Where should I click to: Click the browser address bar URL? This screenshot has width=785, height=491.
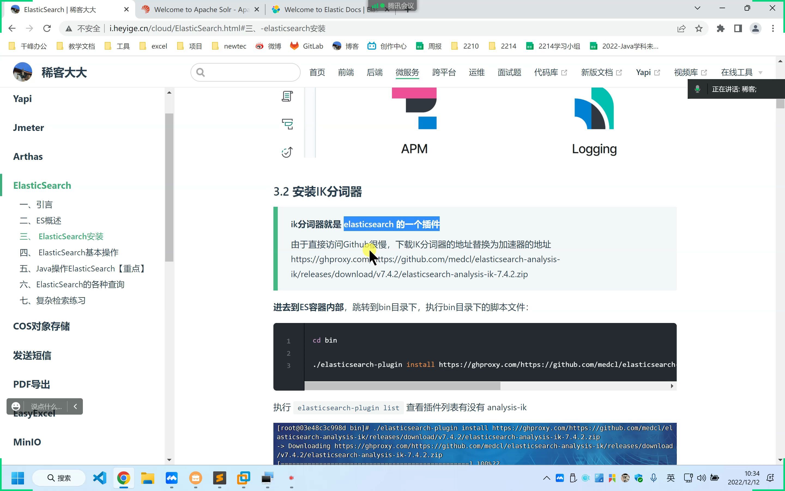click(x=217, y=29)
